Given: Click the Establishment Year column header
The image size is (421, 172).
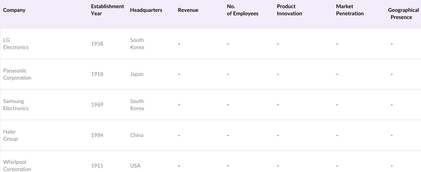Looking at the screenshot, I should coord(107,10).
